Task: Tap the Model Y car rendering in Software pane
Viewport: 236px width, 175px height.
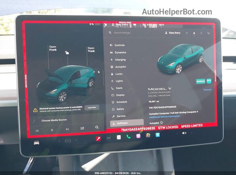Action: [180, 59]
